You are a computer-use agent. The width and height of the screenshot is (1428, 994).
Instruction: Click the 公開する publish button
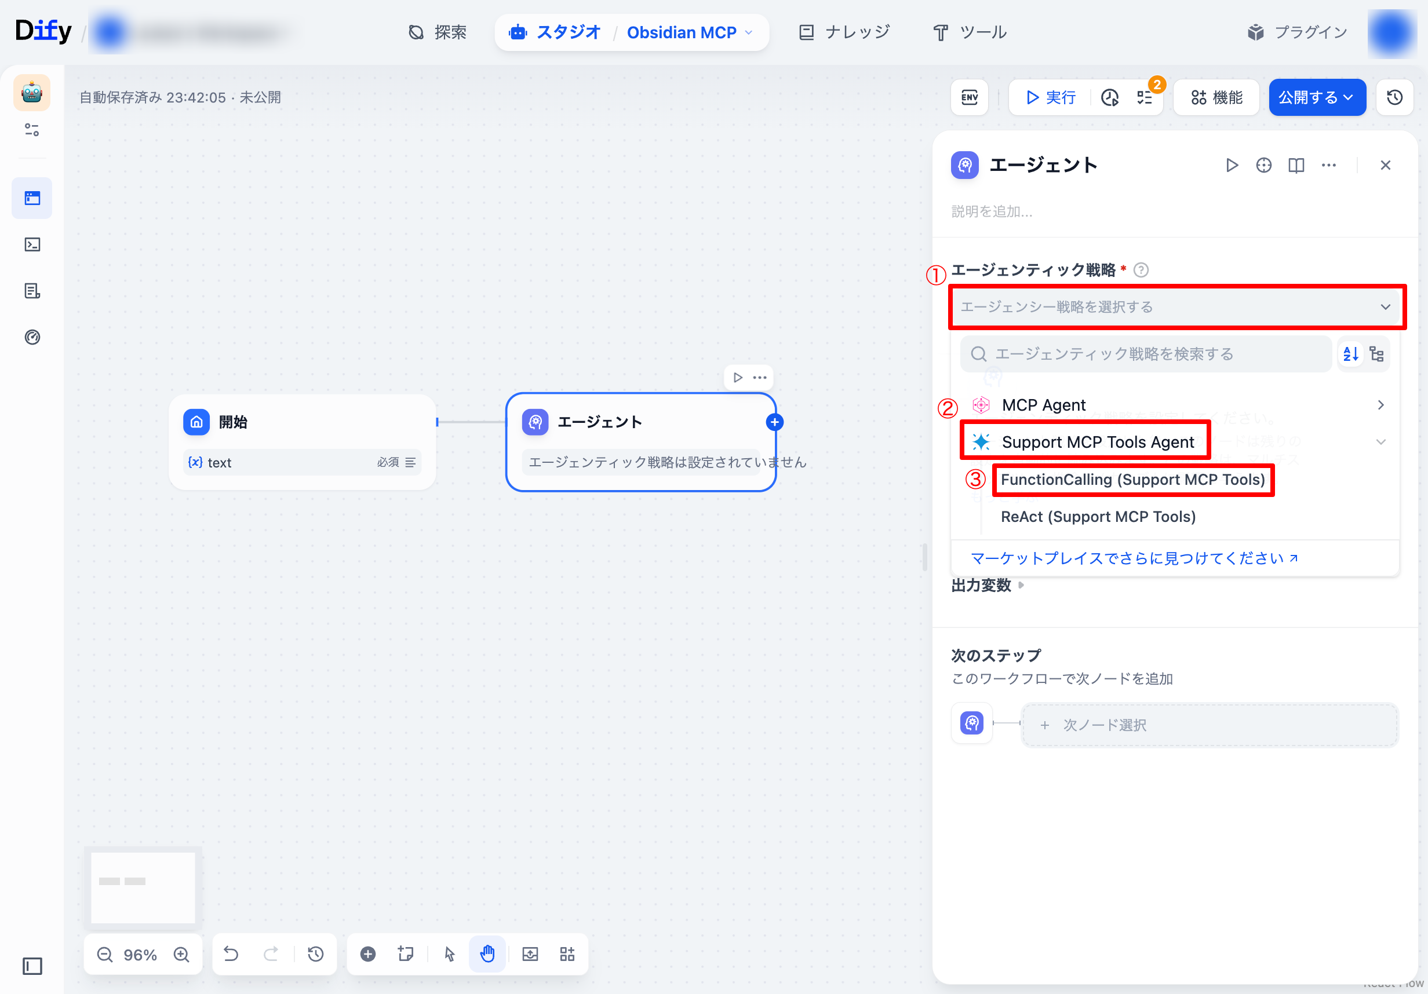1317,97
